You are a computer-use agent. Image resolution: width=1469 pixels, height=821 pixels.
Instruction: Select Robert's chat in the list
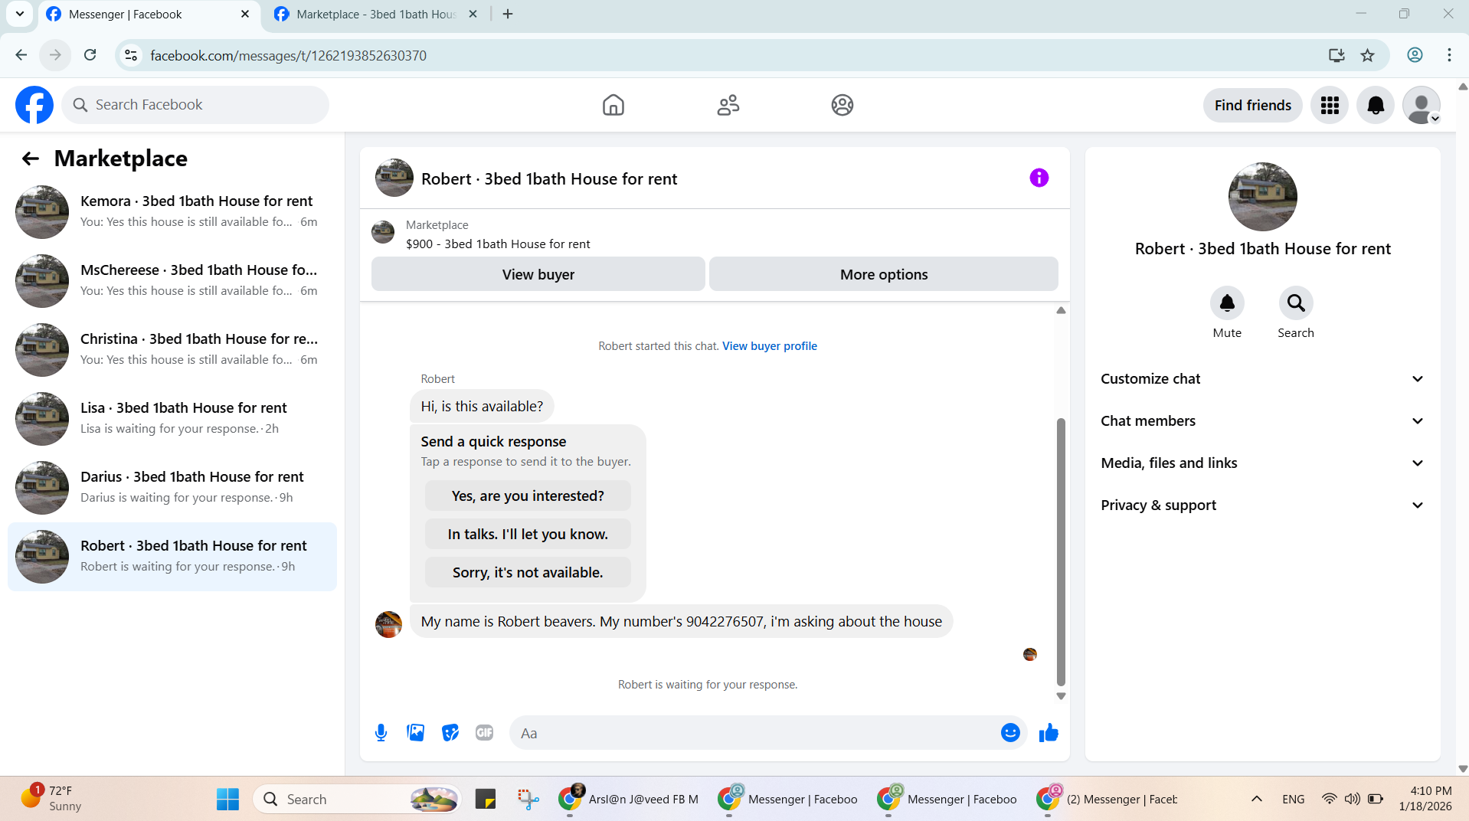coord(172,557)
